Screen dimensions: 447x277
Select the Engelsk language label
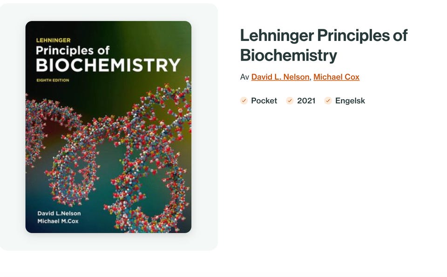point(350,101)
